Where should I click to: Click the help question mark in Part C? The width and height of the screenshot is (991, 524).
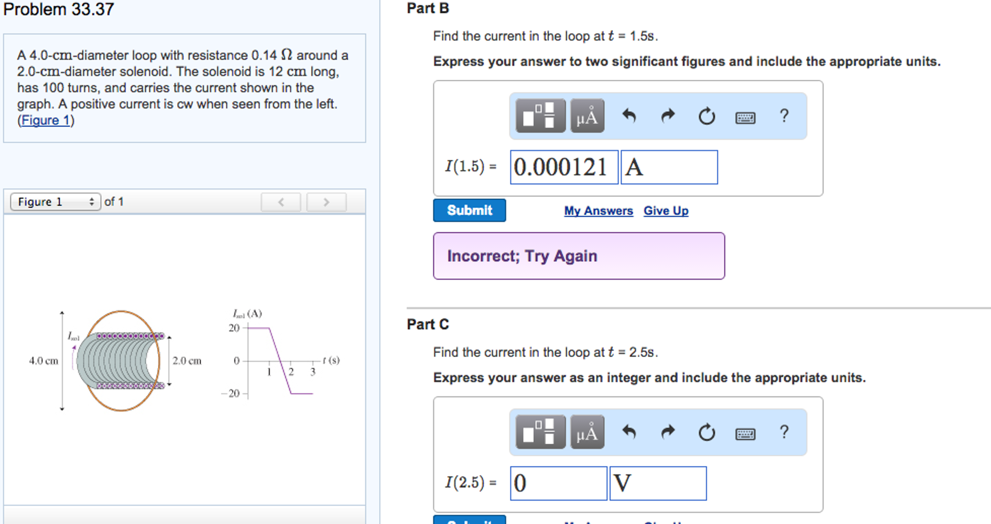click(784, 432)
